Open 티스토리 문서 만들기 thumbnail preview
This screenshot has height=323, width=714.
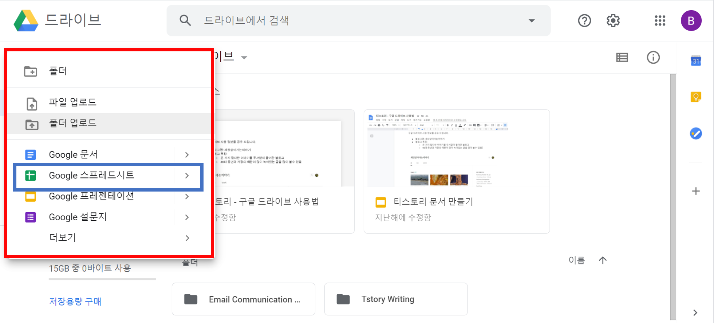coord(457,149)
